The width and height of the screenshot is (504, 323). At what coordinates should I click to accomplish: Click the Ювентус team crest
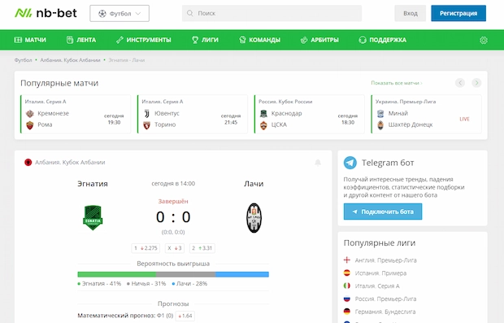[x=146, y=114]
